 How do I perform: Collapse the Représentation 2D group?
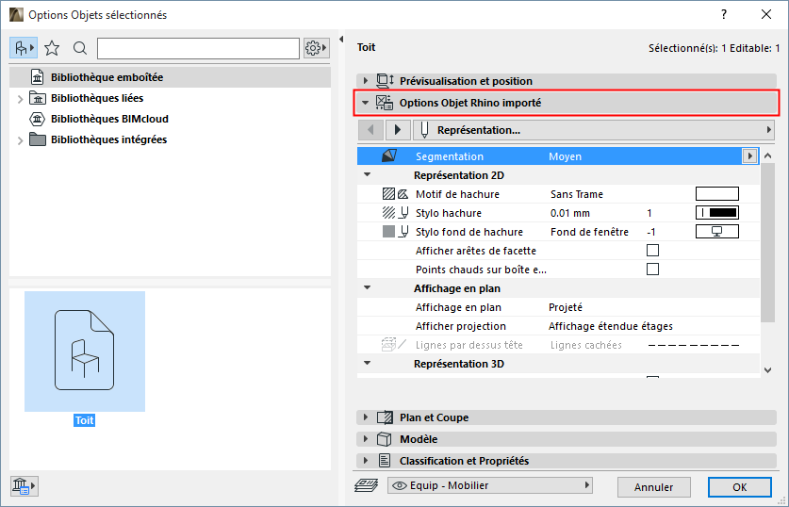pos(368,174)
